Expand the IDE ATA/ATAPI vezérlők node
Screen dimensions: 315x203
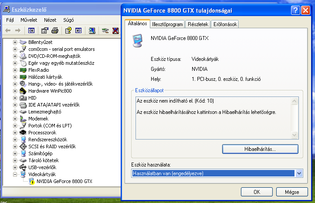point(15,105)
